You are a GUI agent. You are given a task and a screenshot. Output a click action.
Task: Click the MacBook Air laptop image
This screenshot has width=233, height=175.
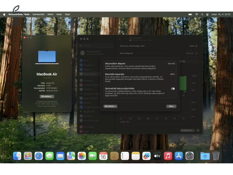(x=47, y=57)
